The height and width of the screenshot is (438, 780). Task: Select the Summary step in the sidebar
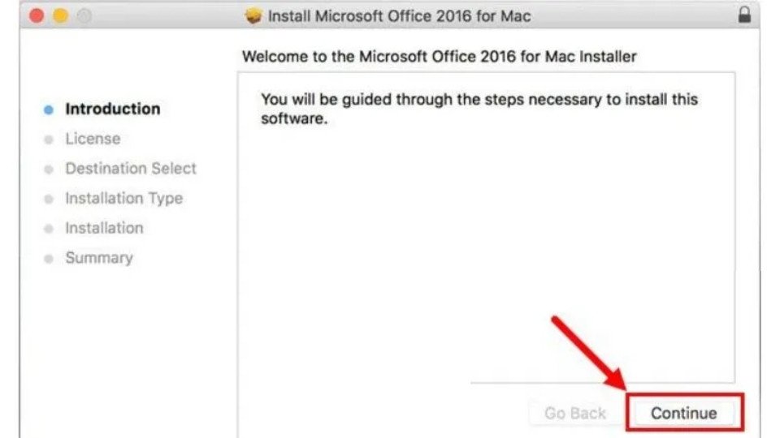(x=99, y=258)
